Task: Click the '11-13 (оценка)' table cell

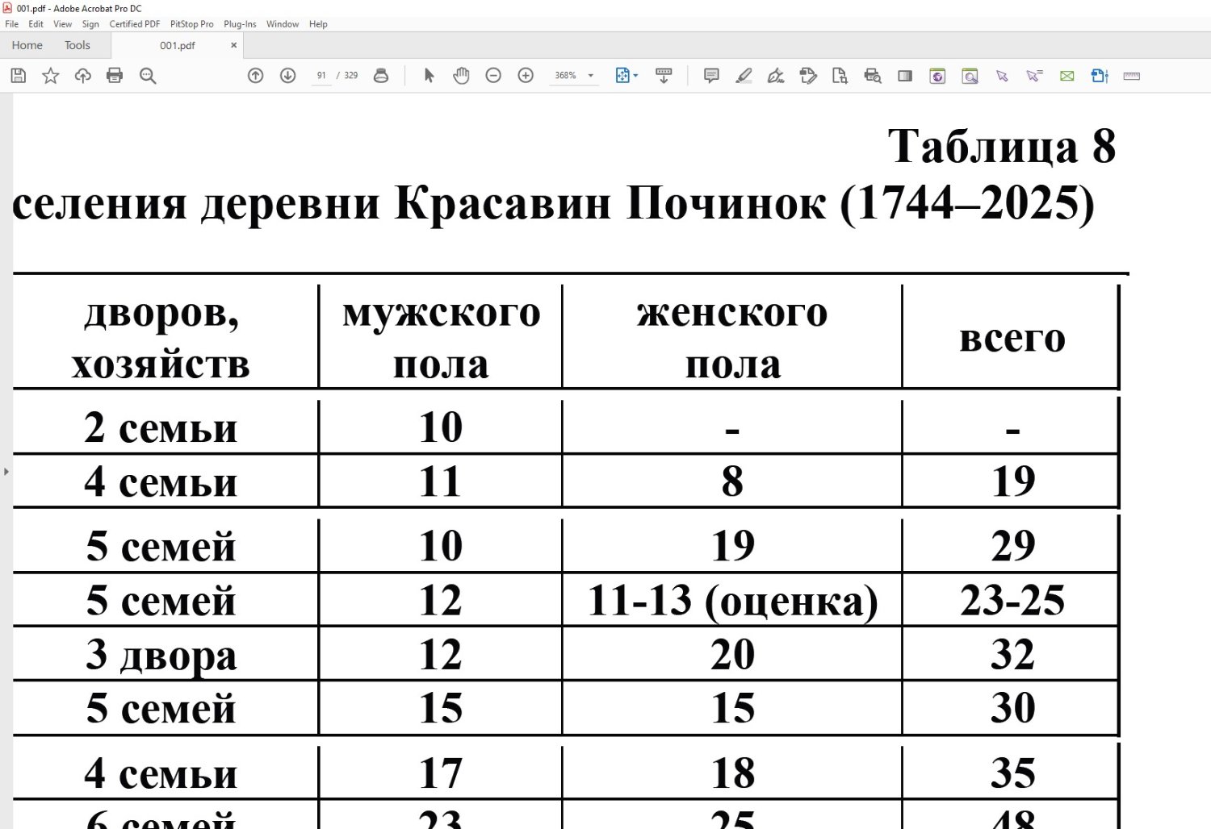Action: (732, 601)
